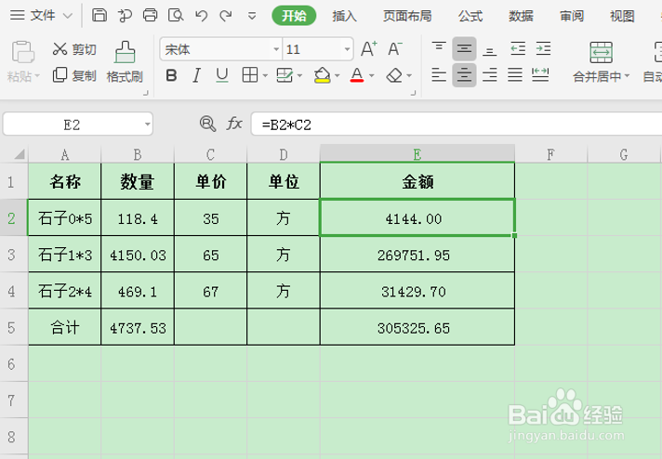
Task: Select row 5 header
Action: [x=14, y=327]
